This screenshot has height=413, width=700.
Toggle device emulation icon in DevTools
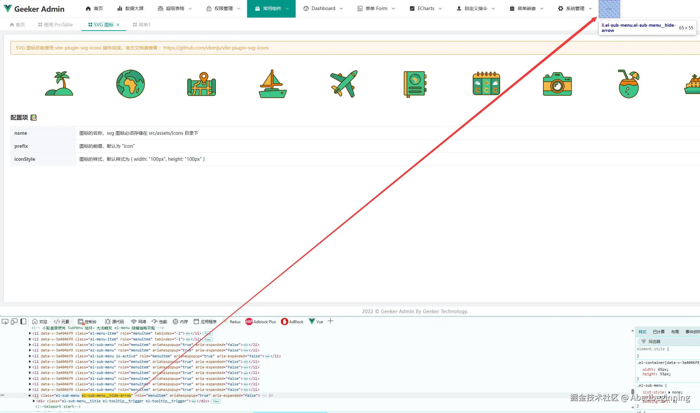pyautogui.click(x=14, y=322)
